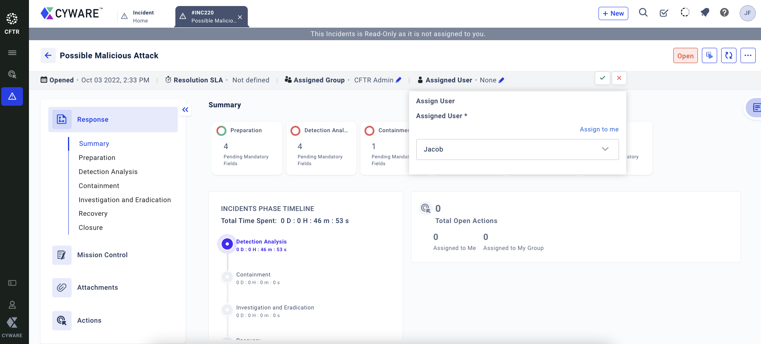
Task: Open the hamburger menu in sidebar
Action: (x=12, y=53)
